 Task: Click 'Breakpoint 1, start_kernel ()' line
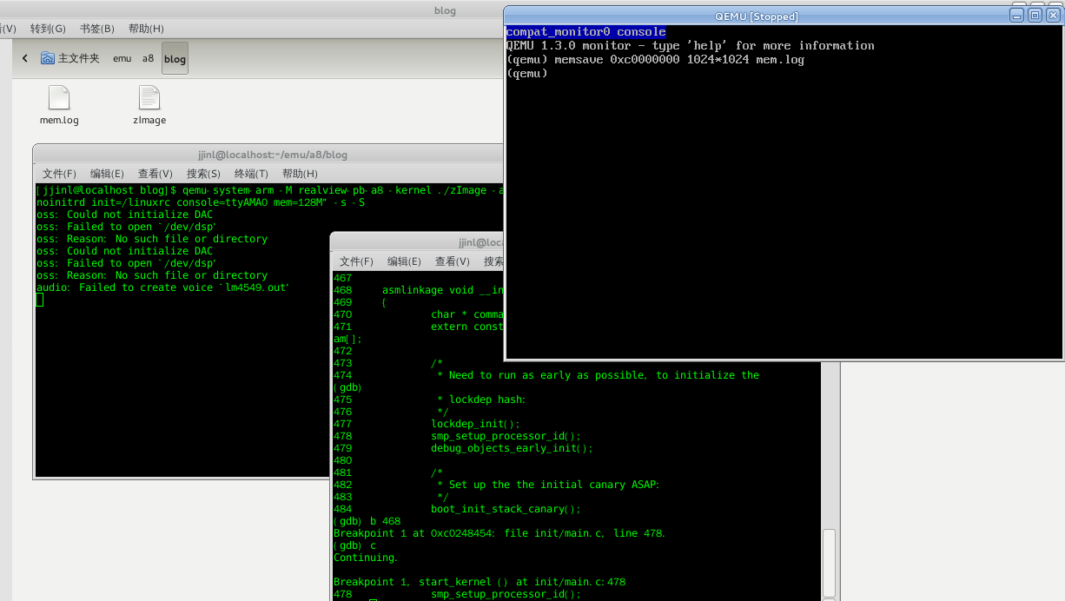[480, 582]
